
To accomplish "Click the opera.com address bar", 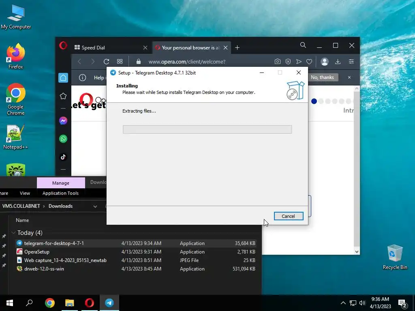I will 187,62.
